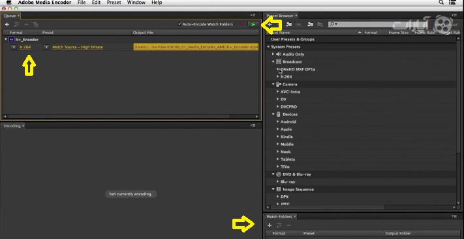Import presets in Preset Browser
464x239 pixels.
[310, 25]
